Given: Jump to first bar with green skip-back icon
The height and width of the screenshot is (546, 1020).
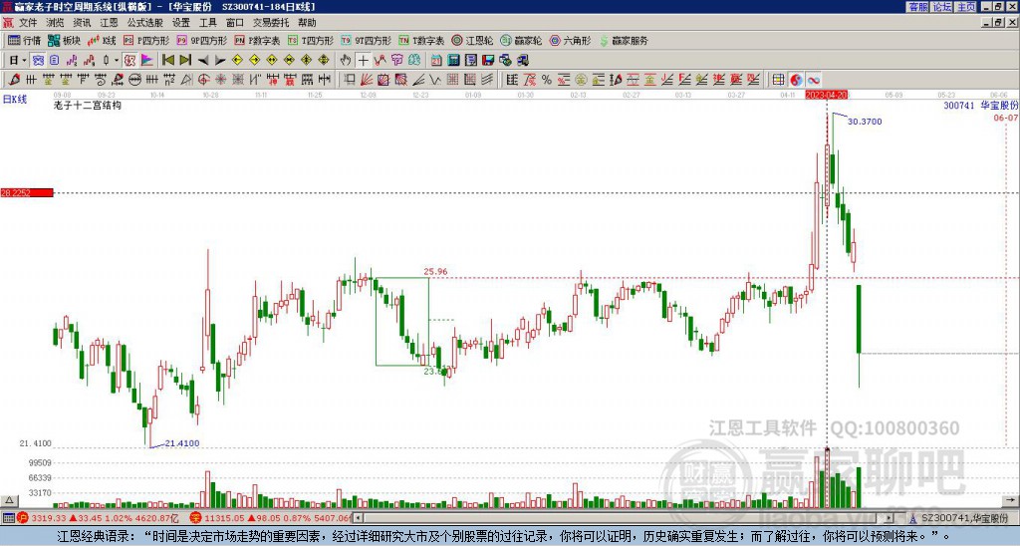Looking at the screenshot, I should point(167,61).
